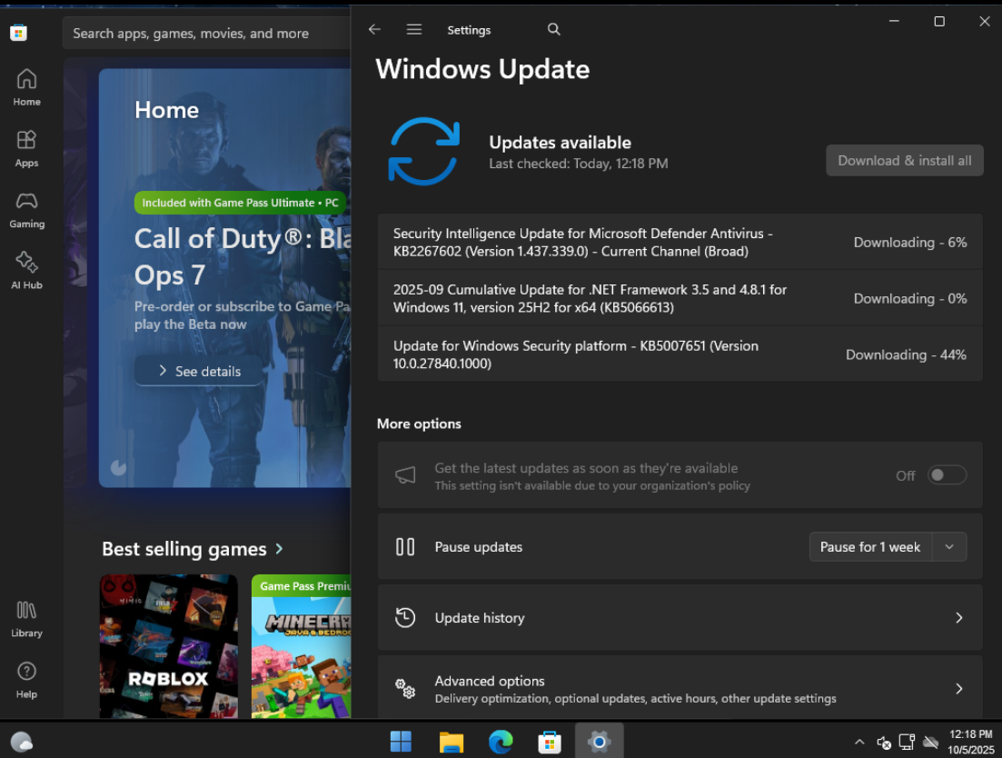Open the Pause updates duration dropdown arrow
Image resolution: width=1002 pixels, height=758 pixels.
pos(949,547)
